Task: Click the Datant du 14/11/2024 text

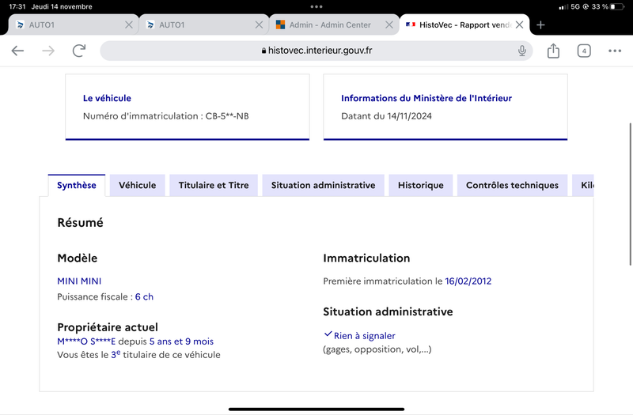Action: [386, 116]
